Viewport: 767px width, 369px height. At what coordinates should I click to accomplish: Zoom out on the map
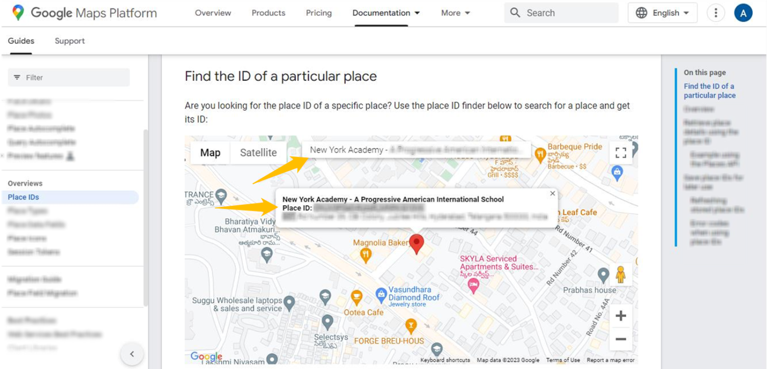621,339
